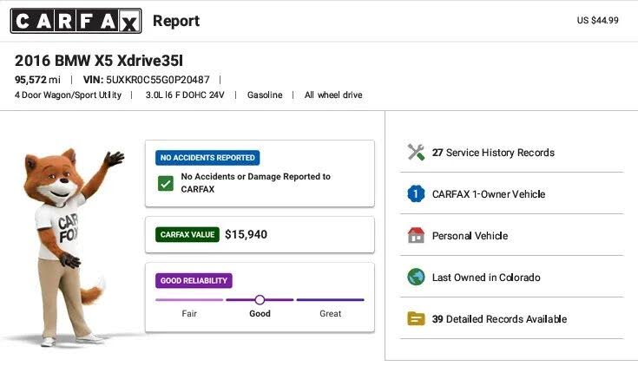Click the NO ACCIDENTS REPORTED badge

click(x=207, y=158)
